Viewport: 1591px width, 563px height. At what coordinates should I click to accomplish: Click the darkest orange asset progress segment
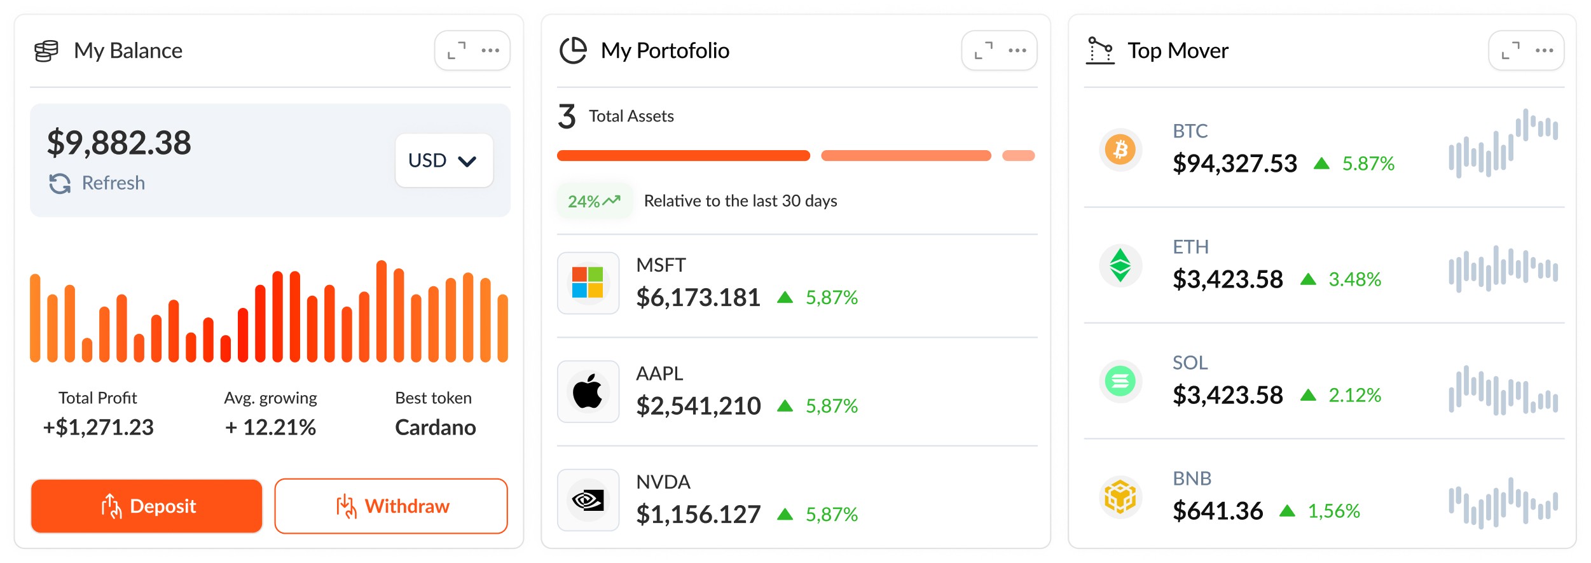pyautogui.click(x=683, y=156)
